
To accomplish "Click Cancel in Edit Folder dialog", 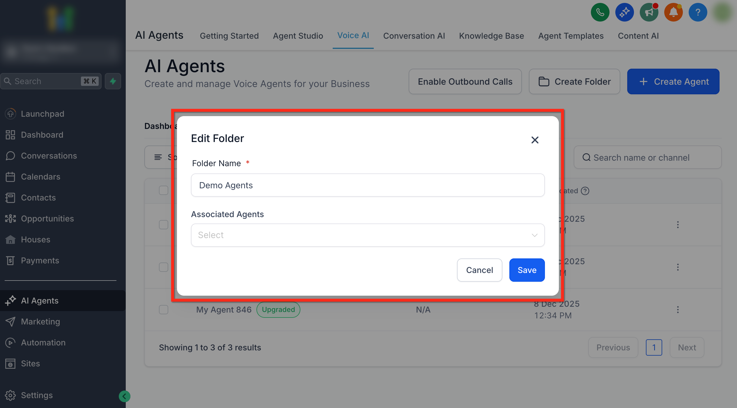I will [479, 270].
